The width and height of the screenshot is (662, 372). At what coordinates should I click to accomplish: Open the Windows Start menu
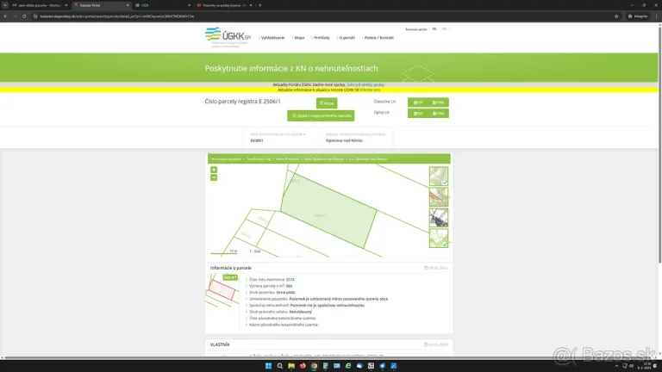coord(268,366)
